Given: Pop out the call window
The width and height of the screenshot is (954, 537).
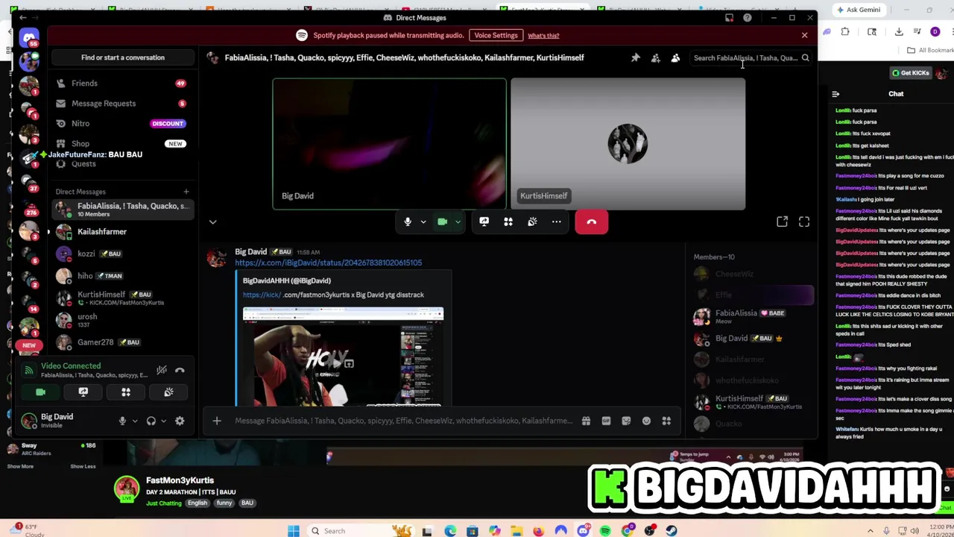Looking at the screenshot, I should tap(782, 222).
